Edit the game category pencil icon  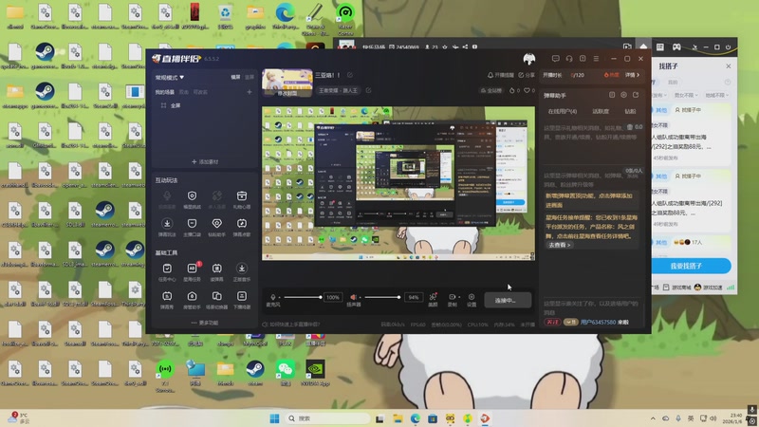click(368, 90)
